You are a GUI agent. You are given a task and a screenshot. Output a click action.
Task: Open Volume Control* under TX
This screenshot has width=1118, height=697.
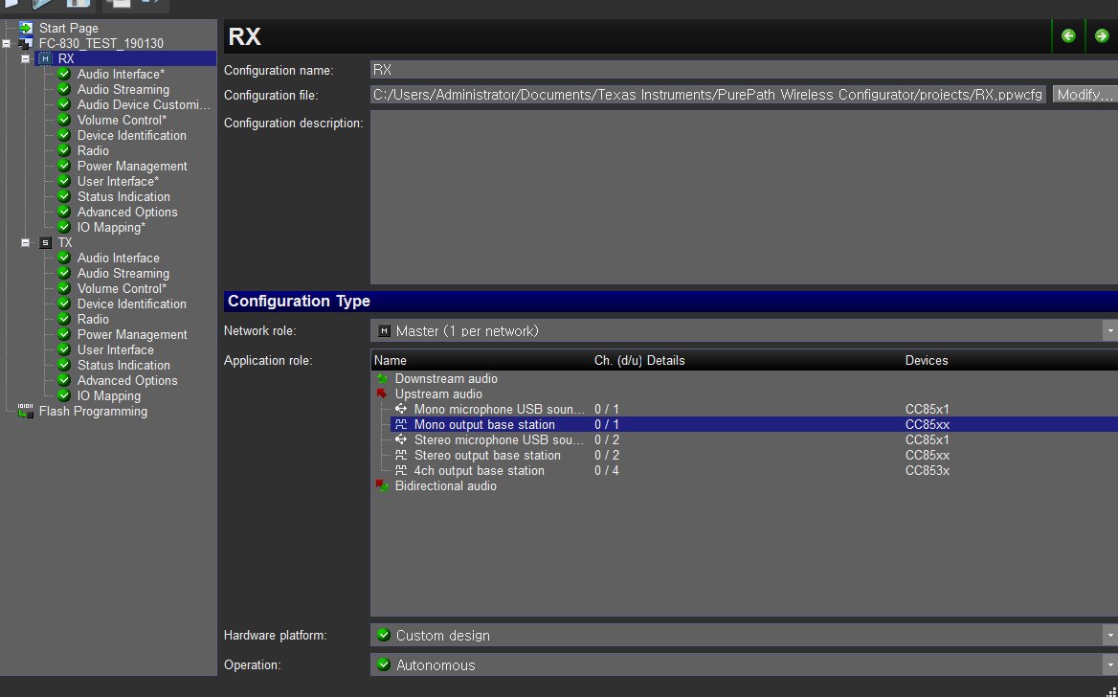click(122, 289)
